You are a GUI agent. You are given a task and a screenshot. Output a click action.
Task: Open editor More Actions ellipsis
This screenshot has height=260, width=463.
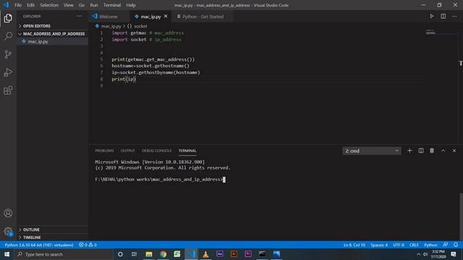click(454, 16)
